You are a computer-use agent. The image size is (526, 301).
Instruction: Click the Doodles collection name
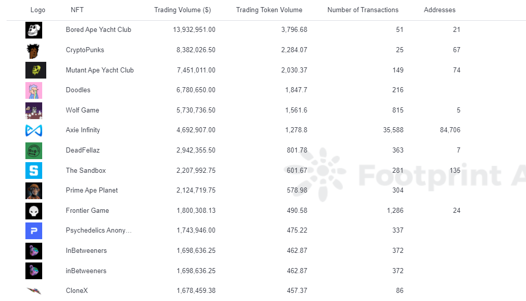pos(78,90)
